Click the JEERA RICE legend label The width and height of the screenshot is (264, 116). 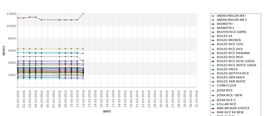click(x=225, y=90)
